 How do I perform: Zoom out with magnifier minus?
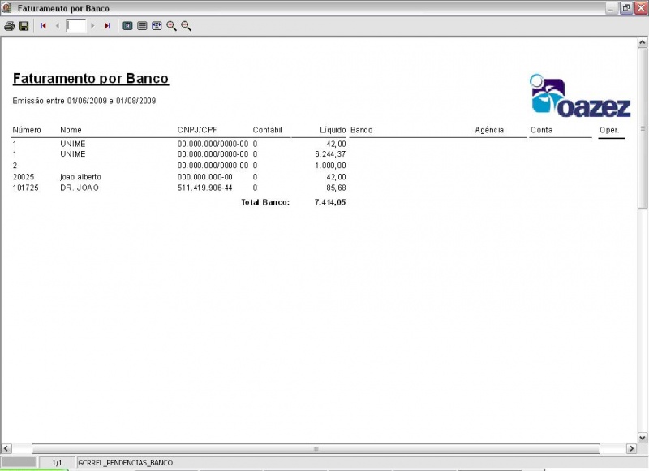coord(187,26)
